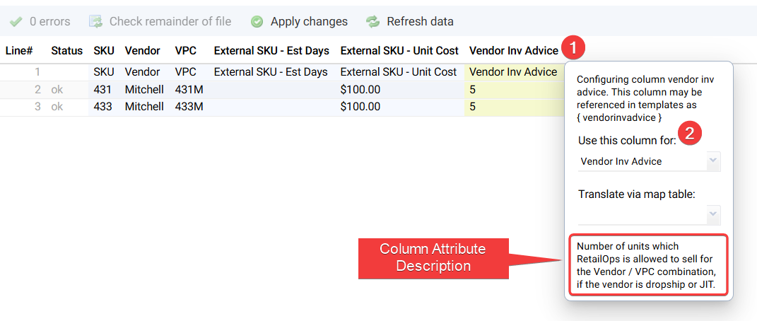The image size is (757, 321).
Task: Click the External SKU - Est Days header
Action: tap(271, 51)
